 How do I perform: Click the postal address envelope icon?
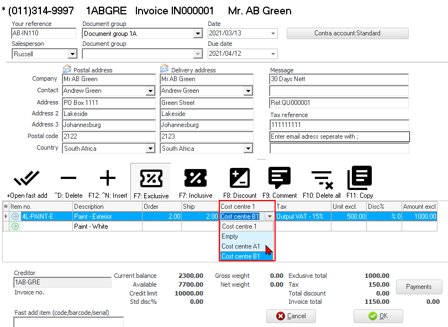pyautogui.click(x=67, y=70)
